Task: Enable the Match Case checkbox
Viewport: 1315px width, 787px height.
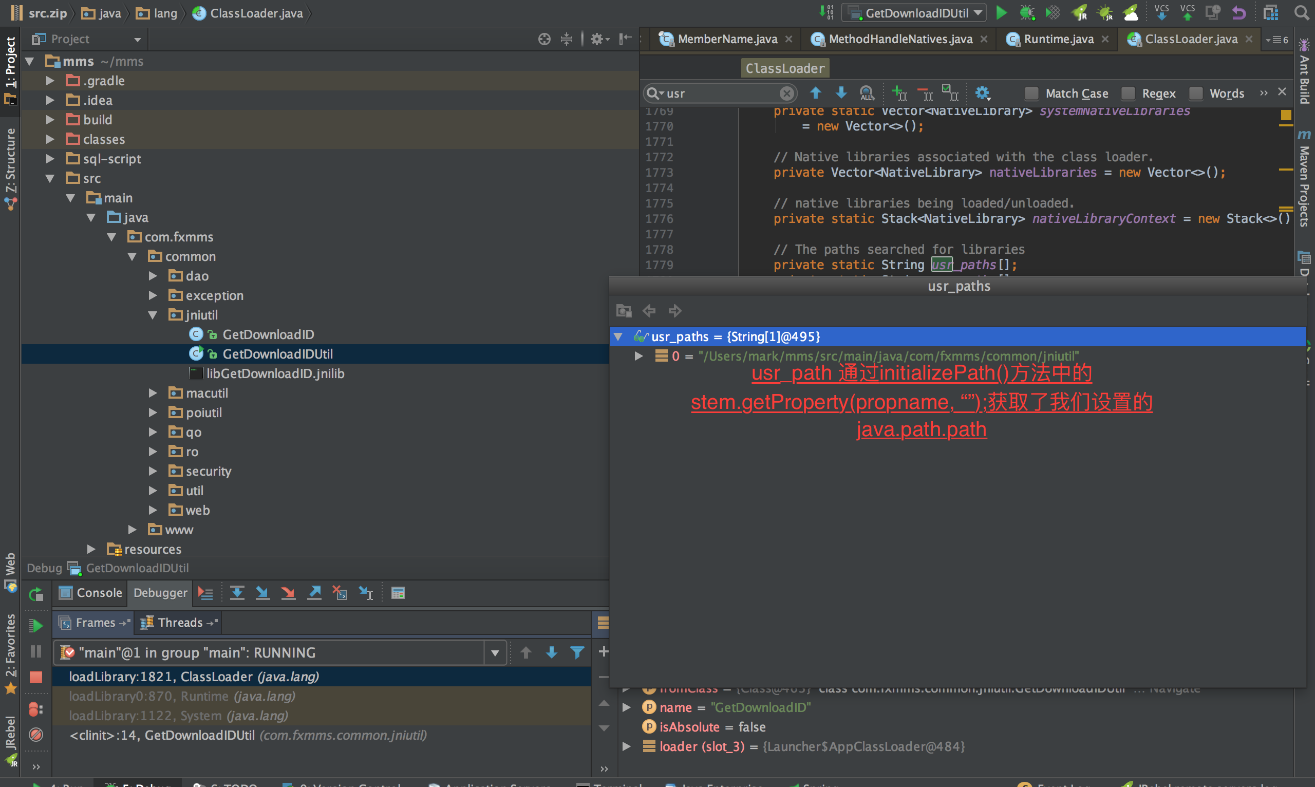Action: (x=1031, y=93)
